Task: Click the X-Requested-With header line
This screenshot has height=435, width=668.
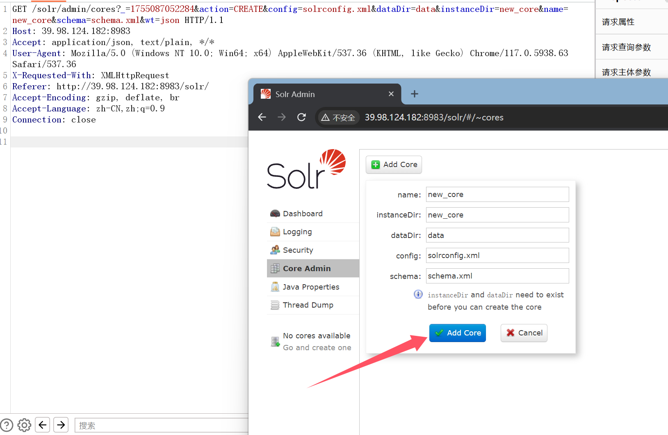Action: point(91,75)
